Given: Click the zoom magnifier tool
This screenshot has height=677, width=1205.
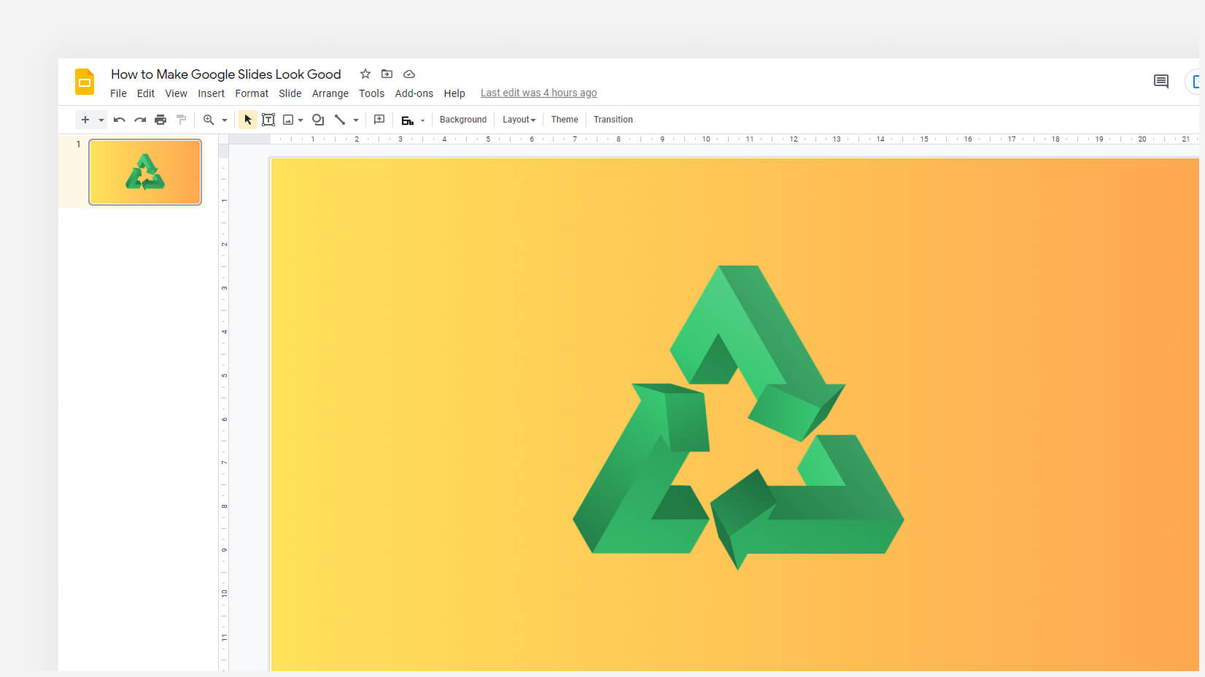Looking at the screenshot, I should pyautogui.click(x=209, y=120).
